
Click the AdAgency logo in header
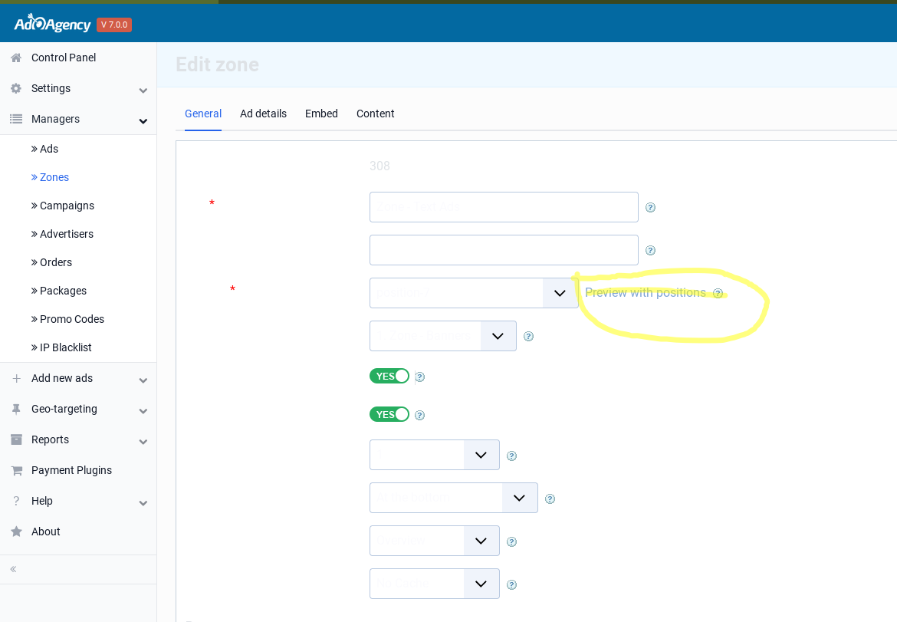tap(52, 24)
